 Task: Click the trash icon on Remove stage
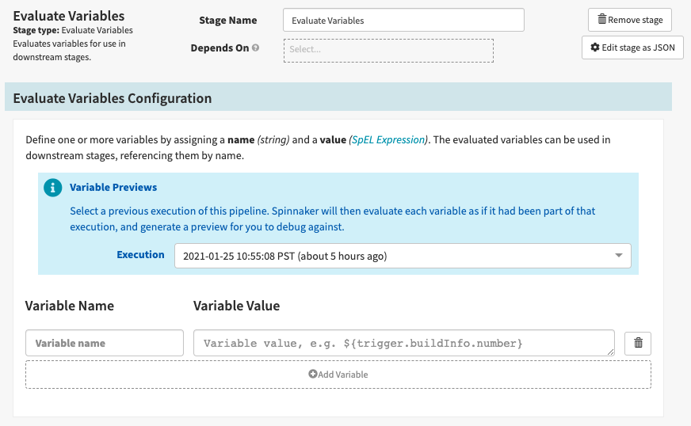(x=602, y=20)
